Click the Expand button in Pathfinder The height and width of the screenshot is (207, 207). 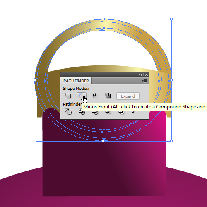click(x=128, y=96)
